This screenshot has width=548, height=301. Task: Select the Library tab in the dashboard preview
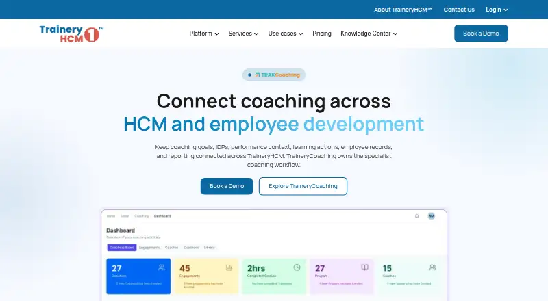pyautogui.click(x=210, y=248)
